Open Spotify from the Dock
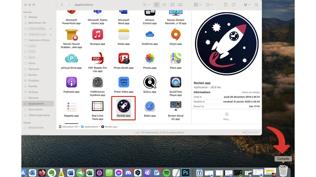 [166, 173]
